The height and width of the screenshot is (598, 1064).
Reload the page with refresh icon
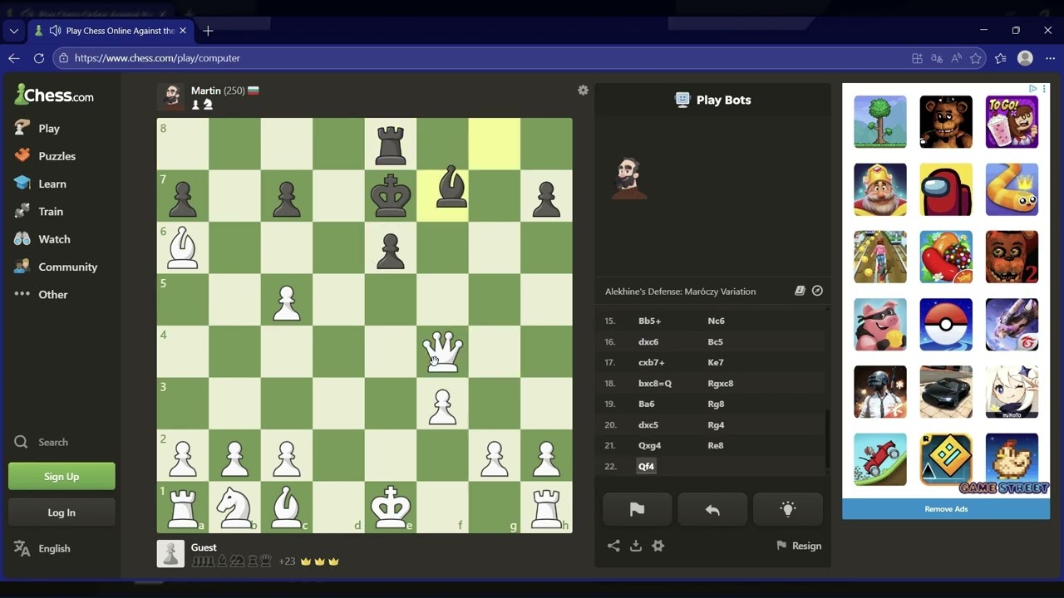(38, 58)
